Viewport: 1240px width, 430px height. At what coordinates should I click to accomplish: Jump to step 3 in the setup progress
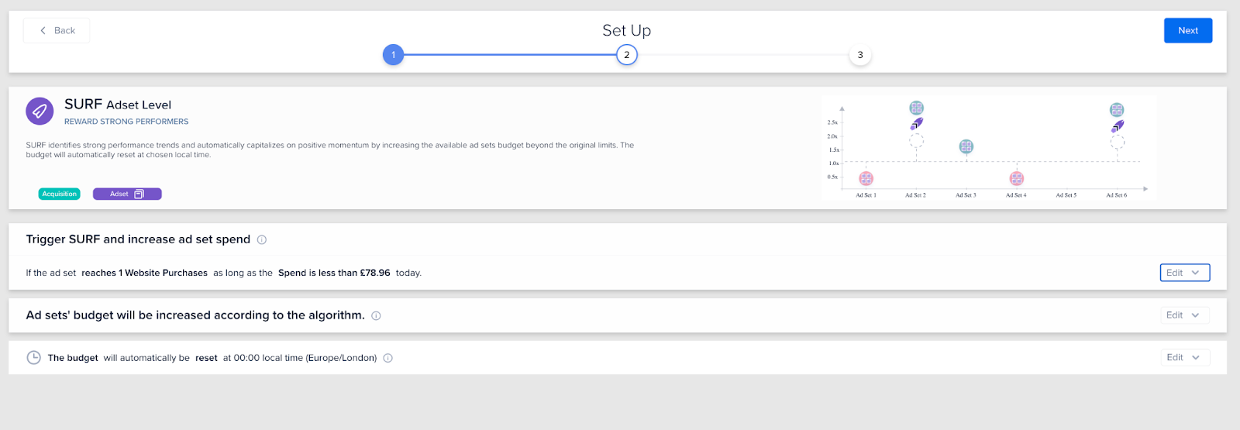pos(860,55)
